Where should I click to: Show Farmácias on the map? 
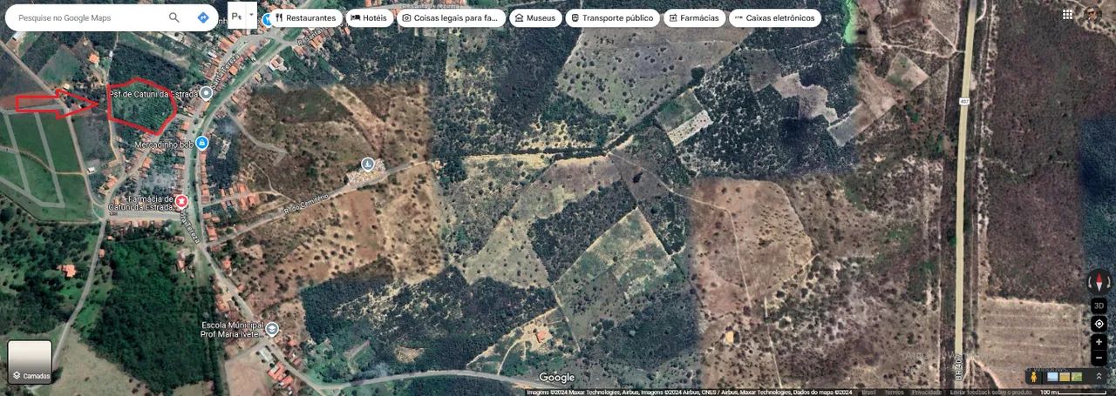[693, 17]
